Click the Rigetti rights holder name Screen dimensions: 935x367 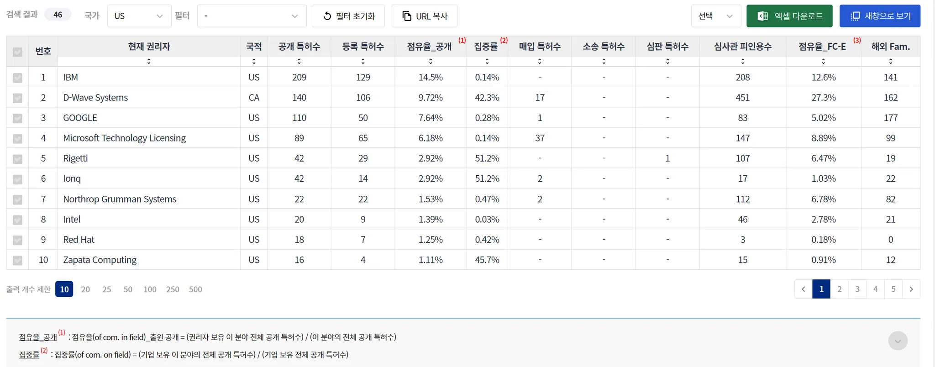pos(75,159)
